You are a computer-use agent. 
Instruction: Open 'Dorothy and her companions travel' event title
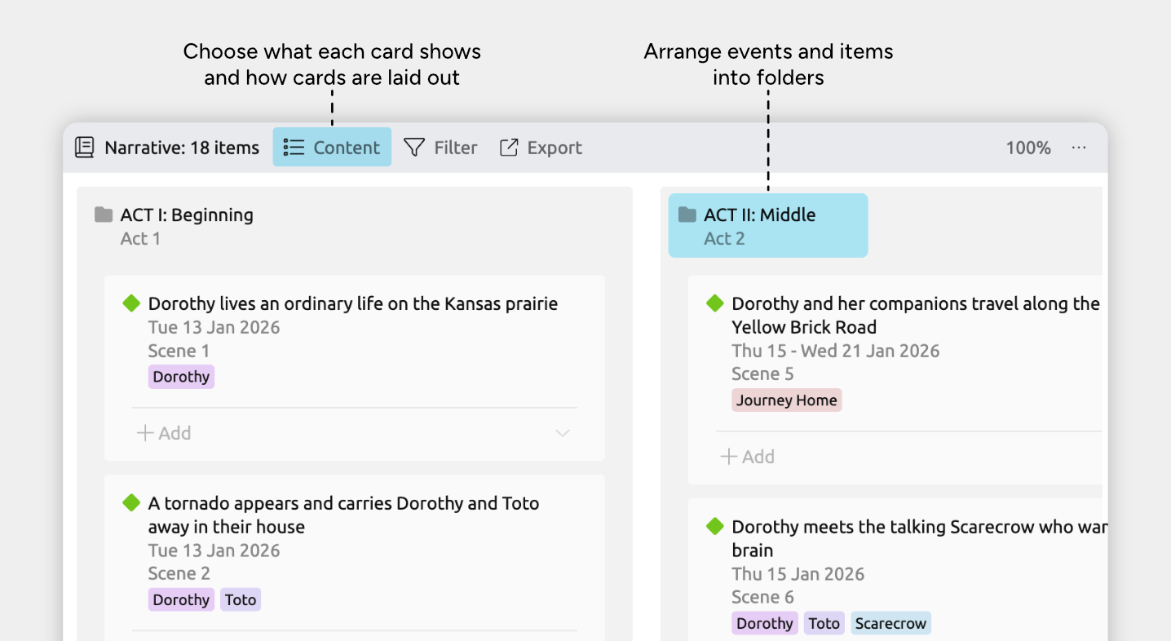[916, 315]
